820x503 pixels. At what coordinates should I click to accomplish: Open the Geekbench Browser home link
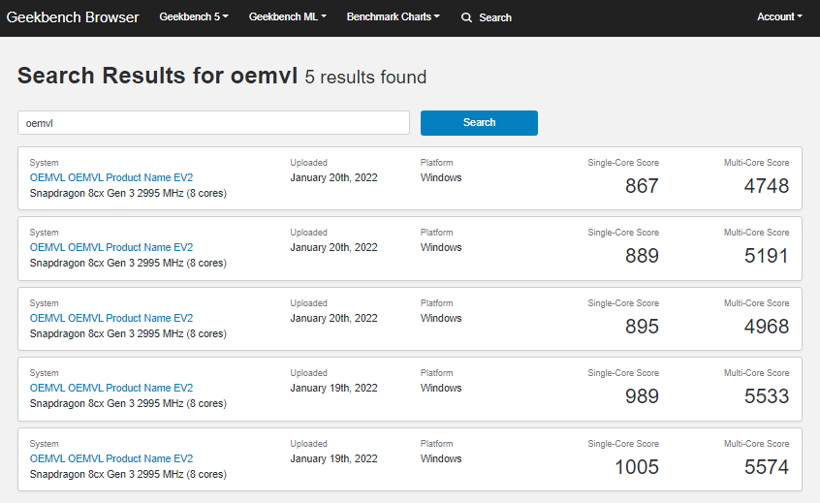coord(73,17)
